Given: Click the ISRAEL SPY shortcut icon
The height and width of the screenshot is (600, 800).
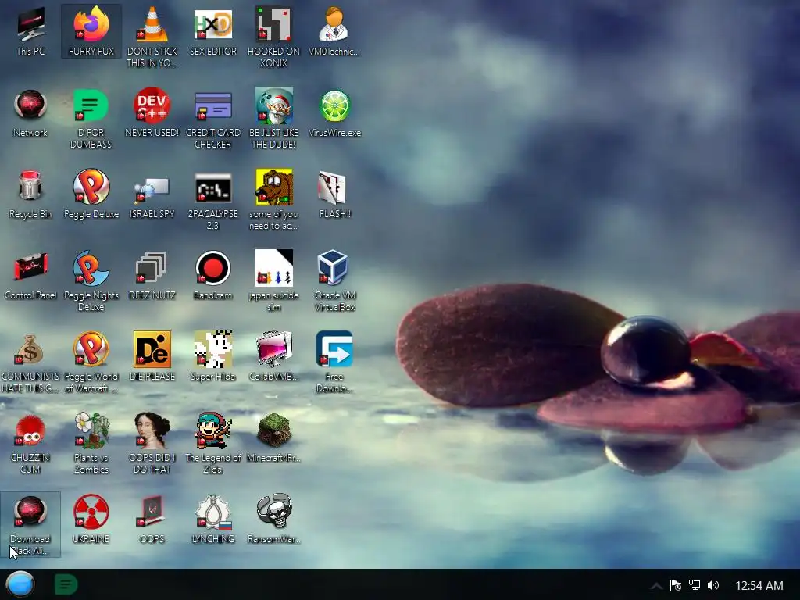Looking at the screenshot, I should click(152, 189).
